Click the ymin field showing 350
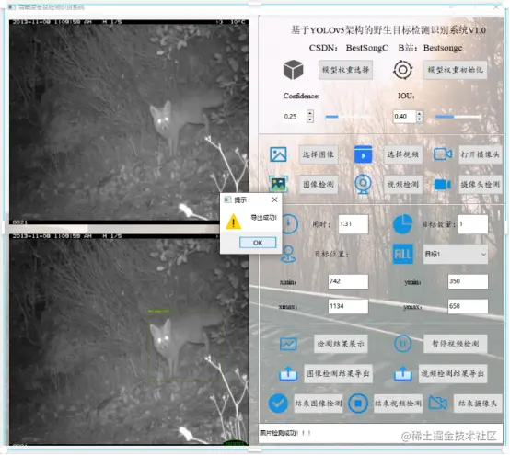510x455 pixels. click(x=468, y=281)
